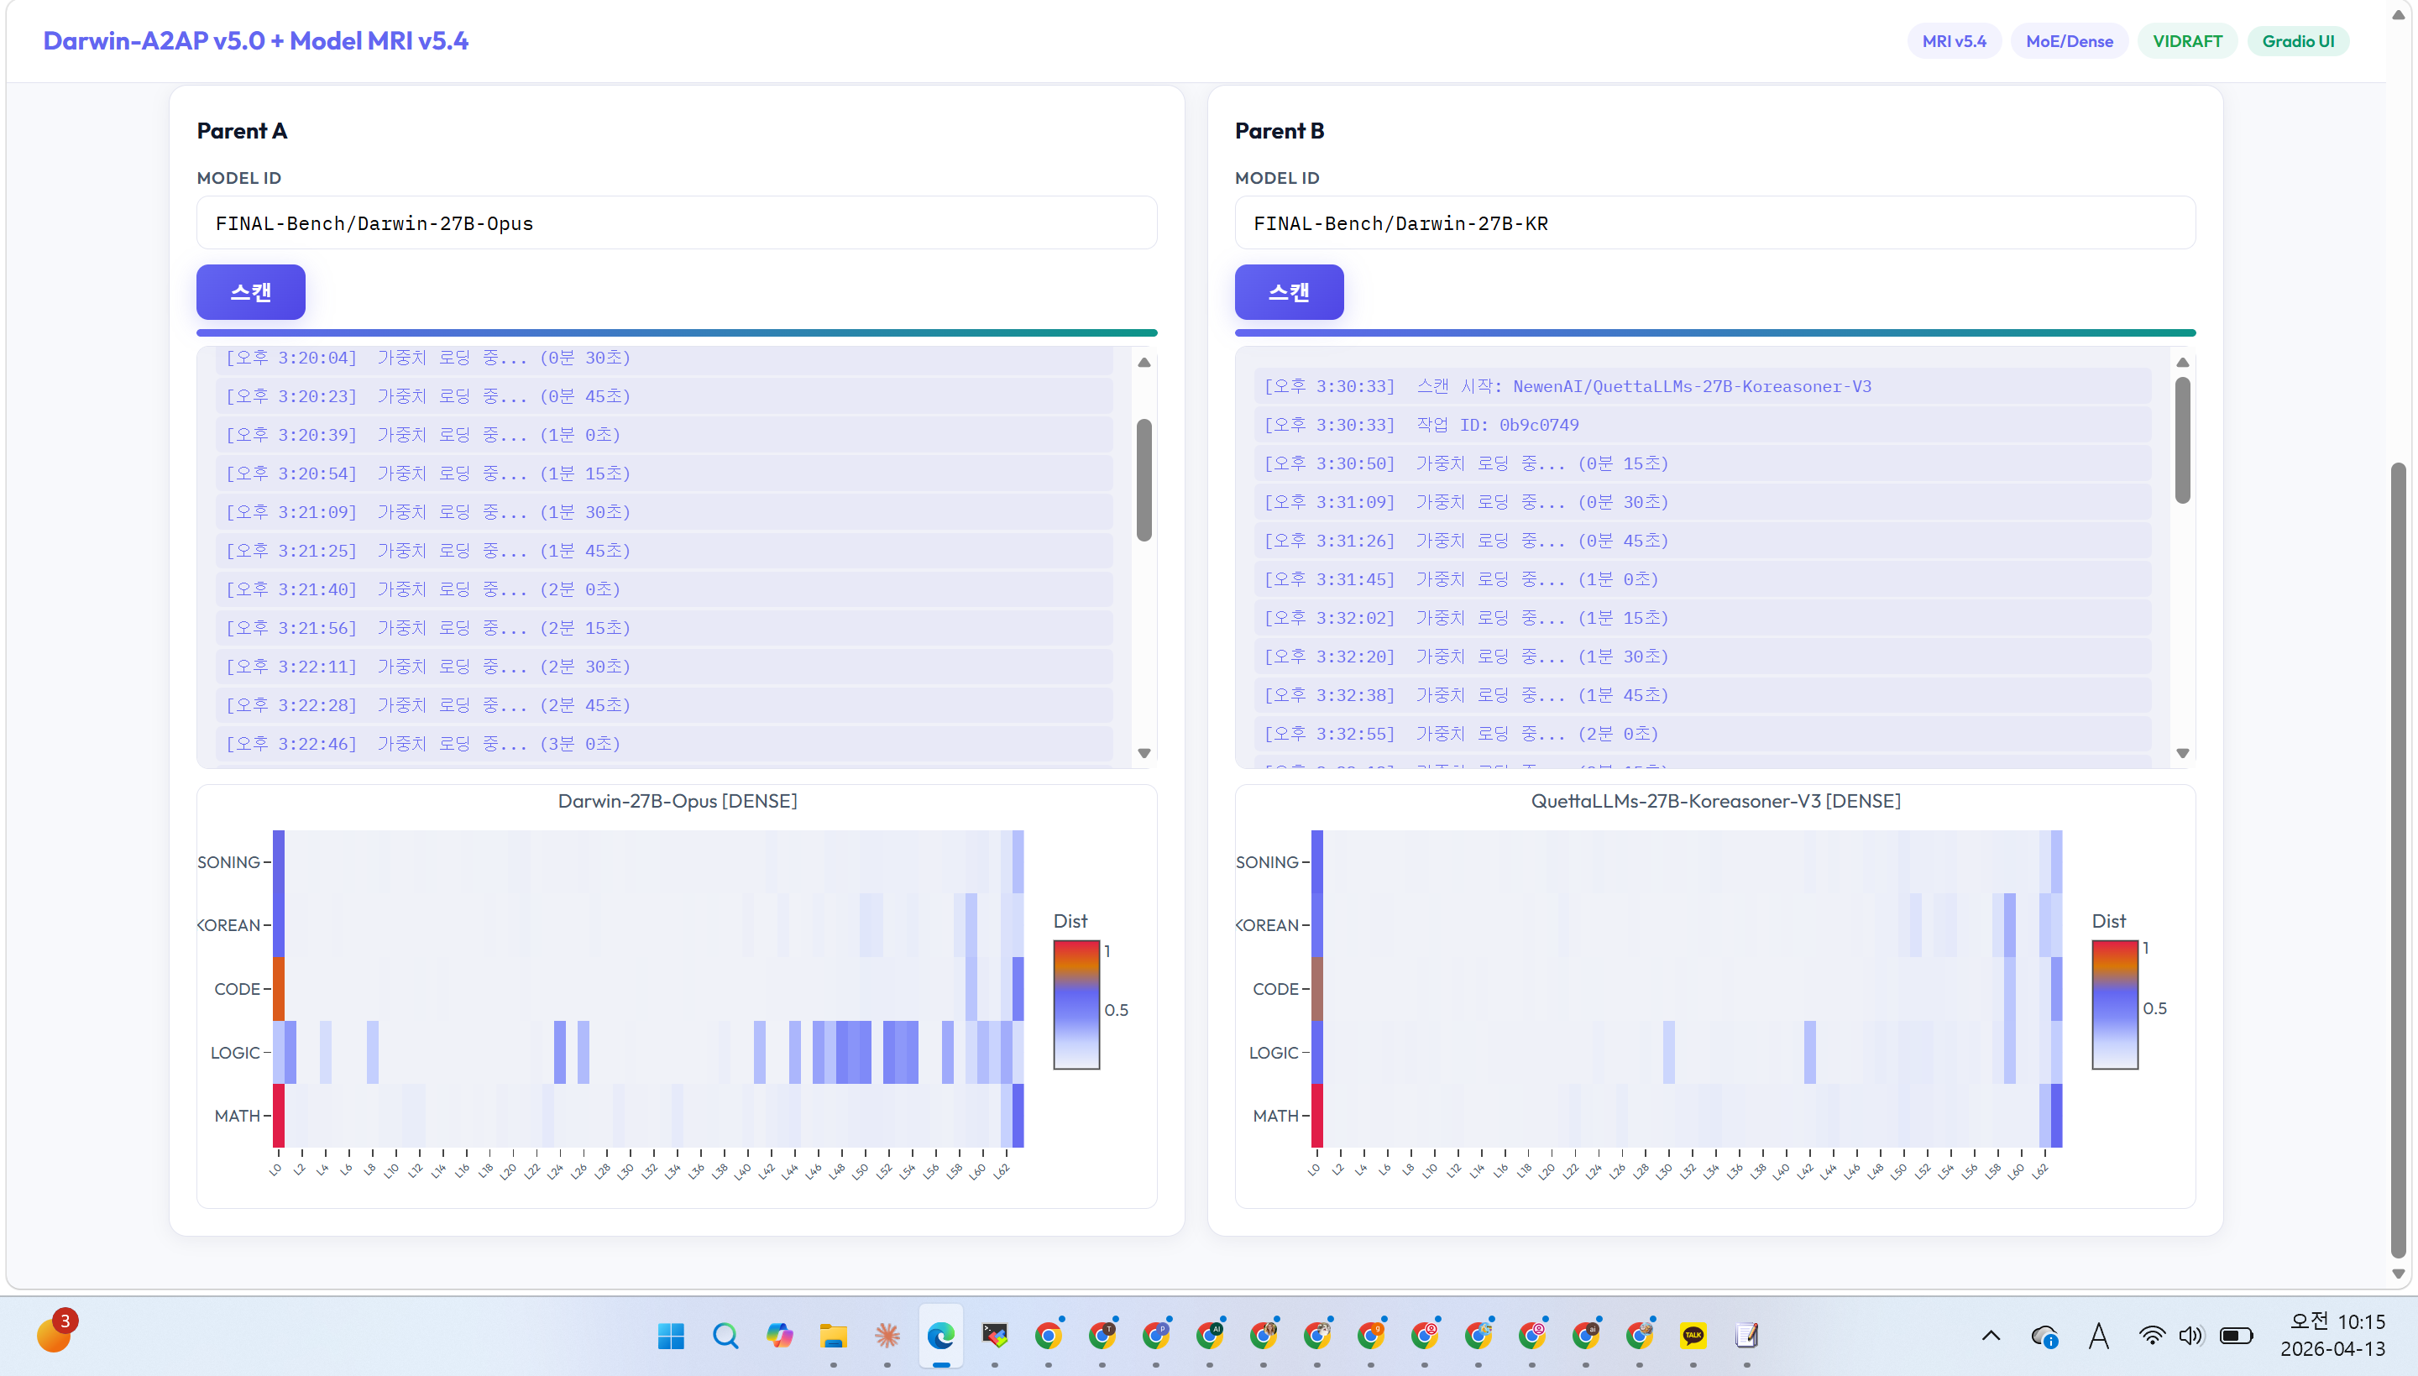Click the Parent A 스캔 button

[250, 292]
